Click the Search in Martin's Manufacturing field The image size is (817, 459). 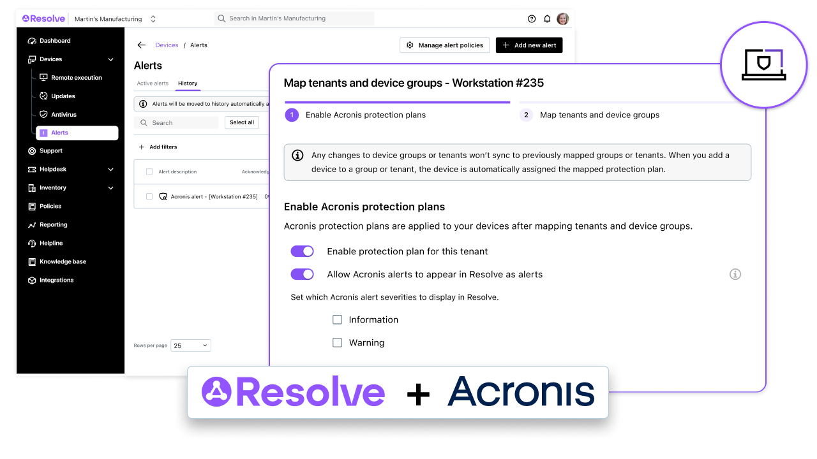click(294, 18)
